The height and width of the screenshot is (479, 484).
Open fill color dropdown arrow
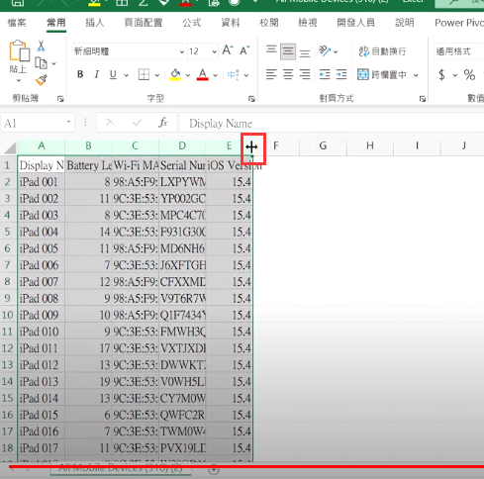click(x=188, y=75)
